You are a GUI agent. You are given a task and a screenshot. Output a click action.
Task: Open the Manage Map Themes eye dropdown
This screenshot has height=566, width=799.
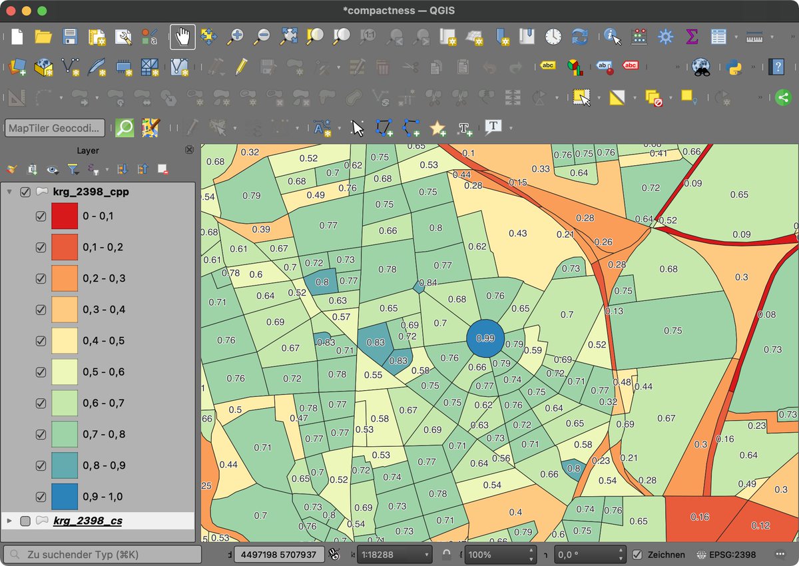coord(53,169)
